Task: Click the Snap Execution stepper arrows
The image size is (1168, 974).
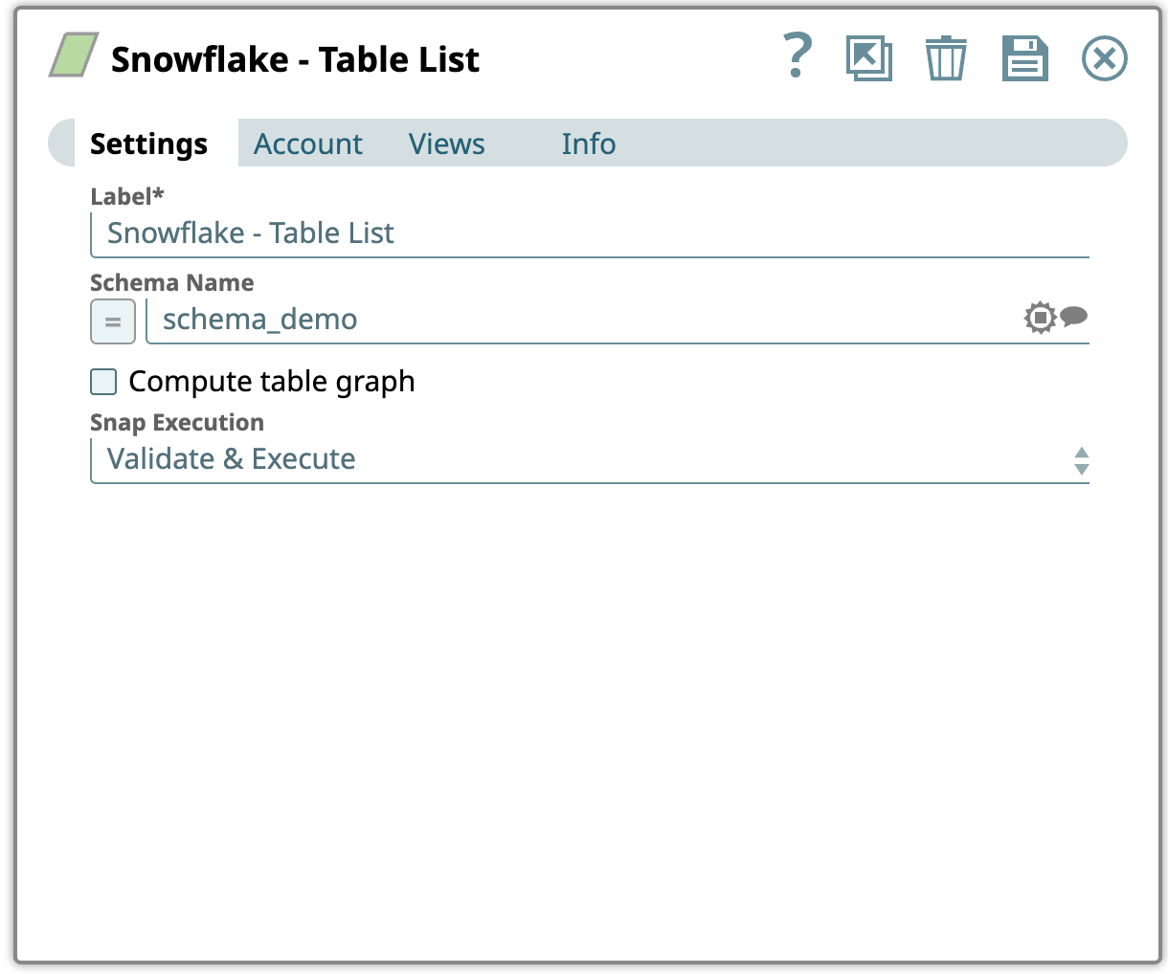Action: click(1081, 460)
